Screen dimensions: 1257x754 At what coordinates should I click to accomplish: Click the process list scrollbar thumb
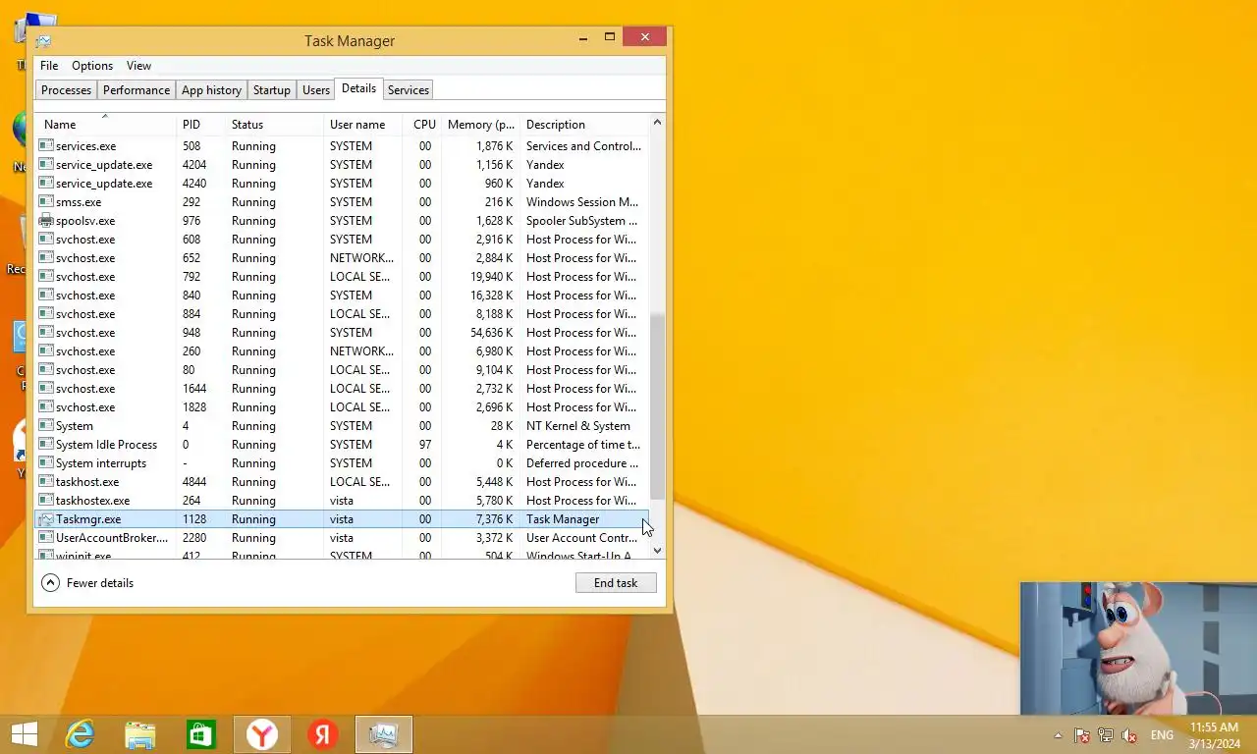pyautogui.click(x=658, y=404)
